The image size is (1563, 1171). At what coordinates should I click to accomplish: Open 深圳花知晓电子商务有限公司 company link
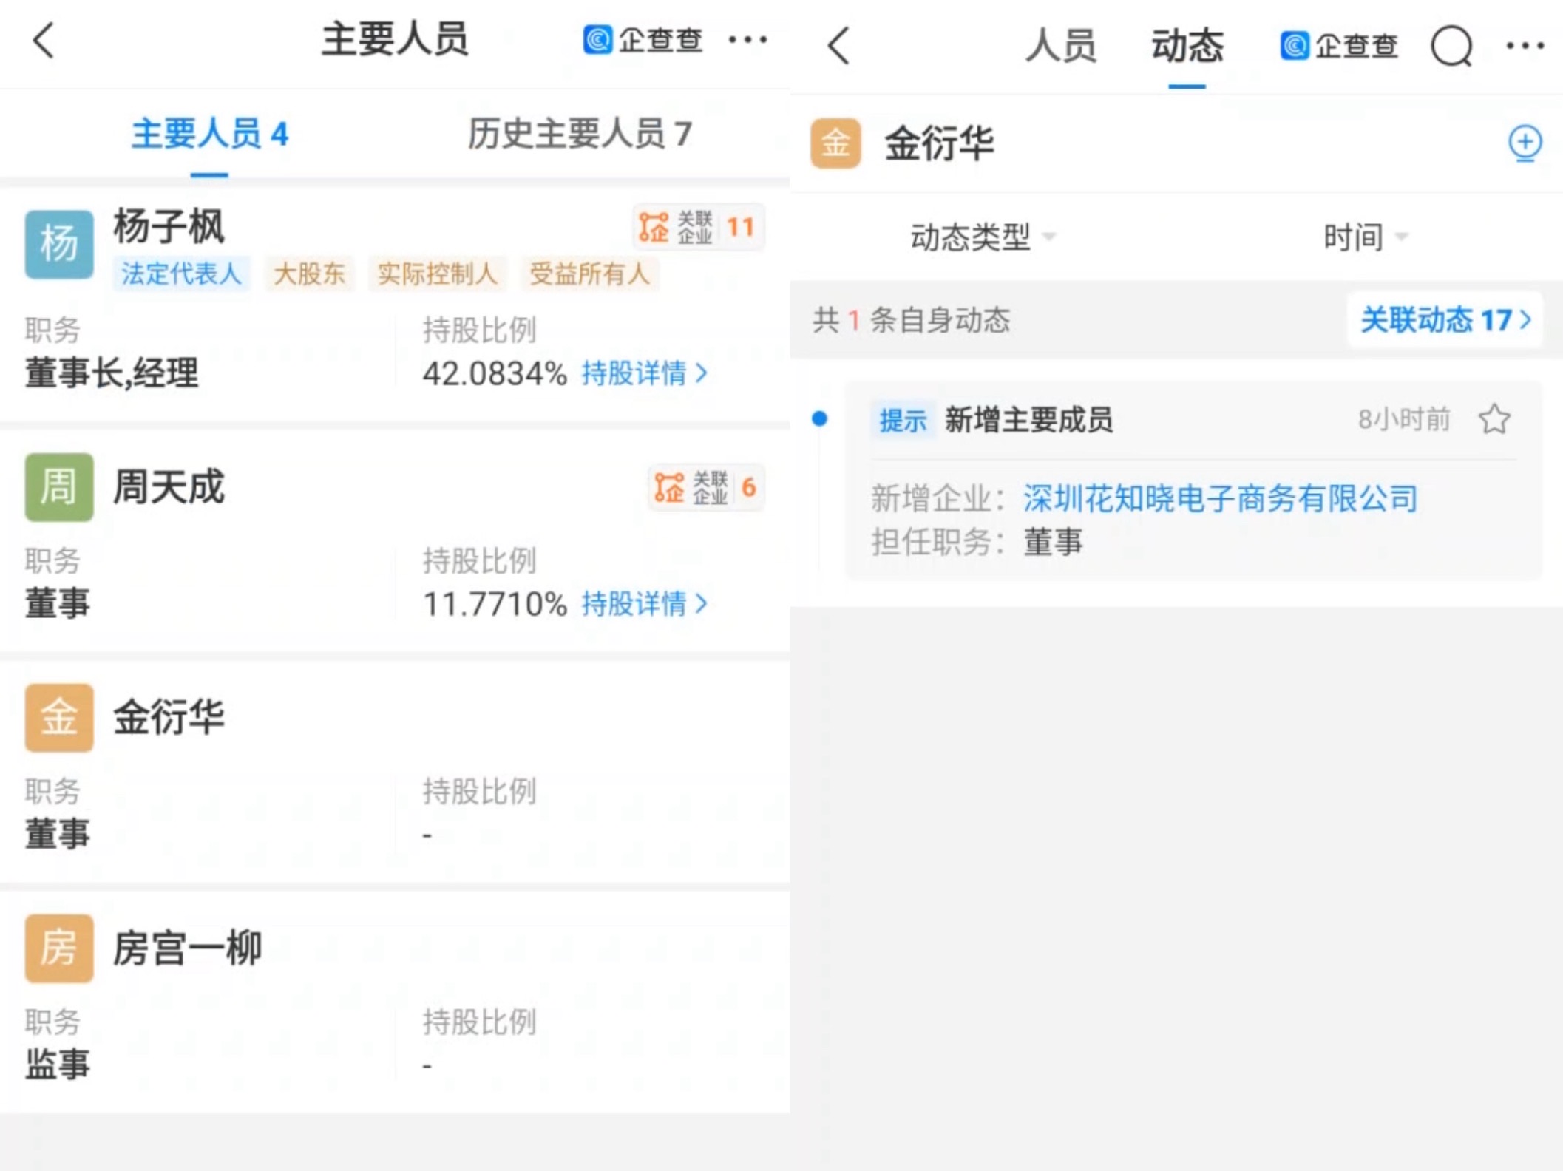pos(1220,498)
